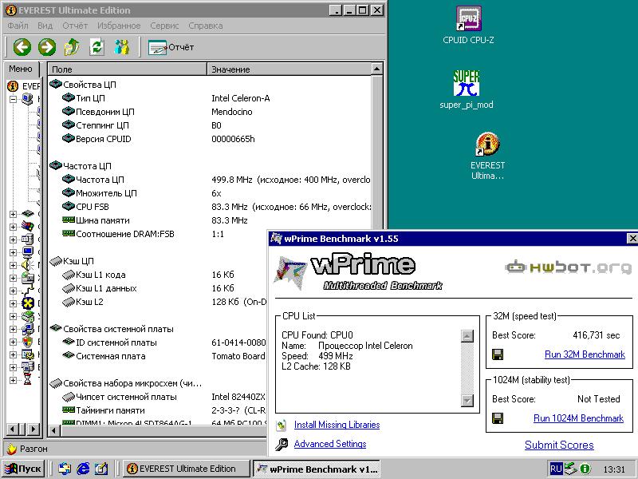This screenshot has width=638, height=479.
Task: Click the menu tree panel scroll-right arrow
Action: click(34, 430)
